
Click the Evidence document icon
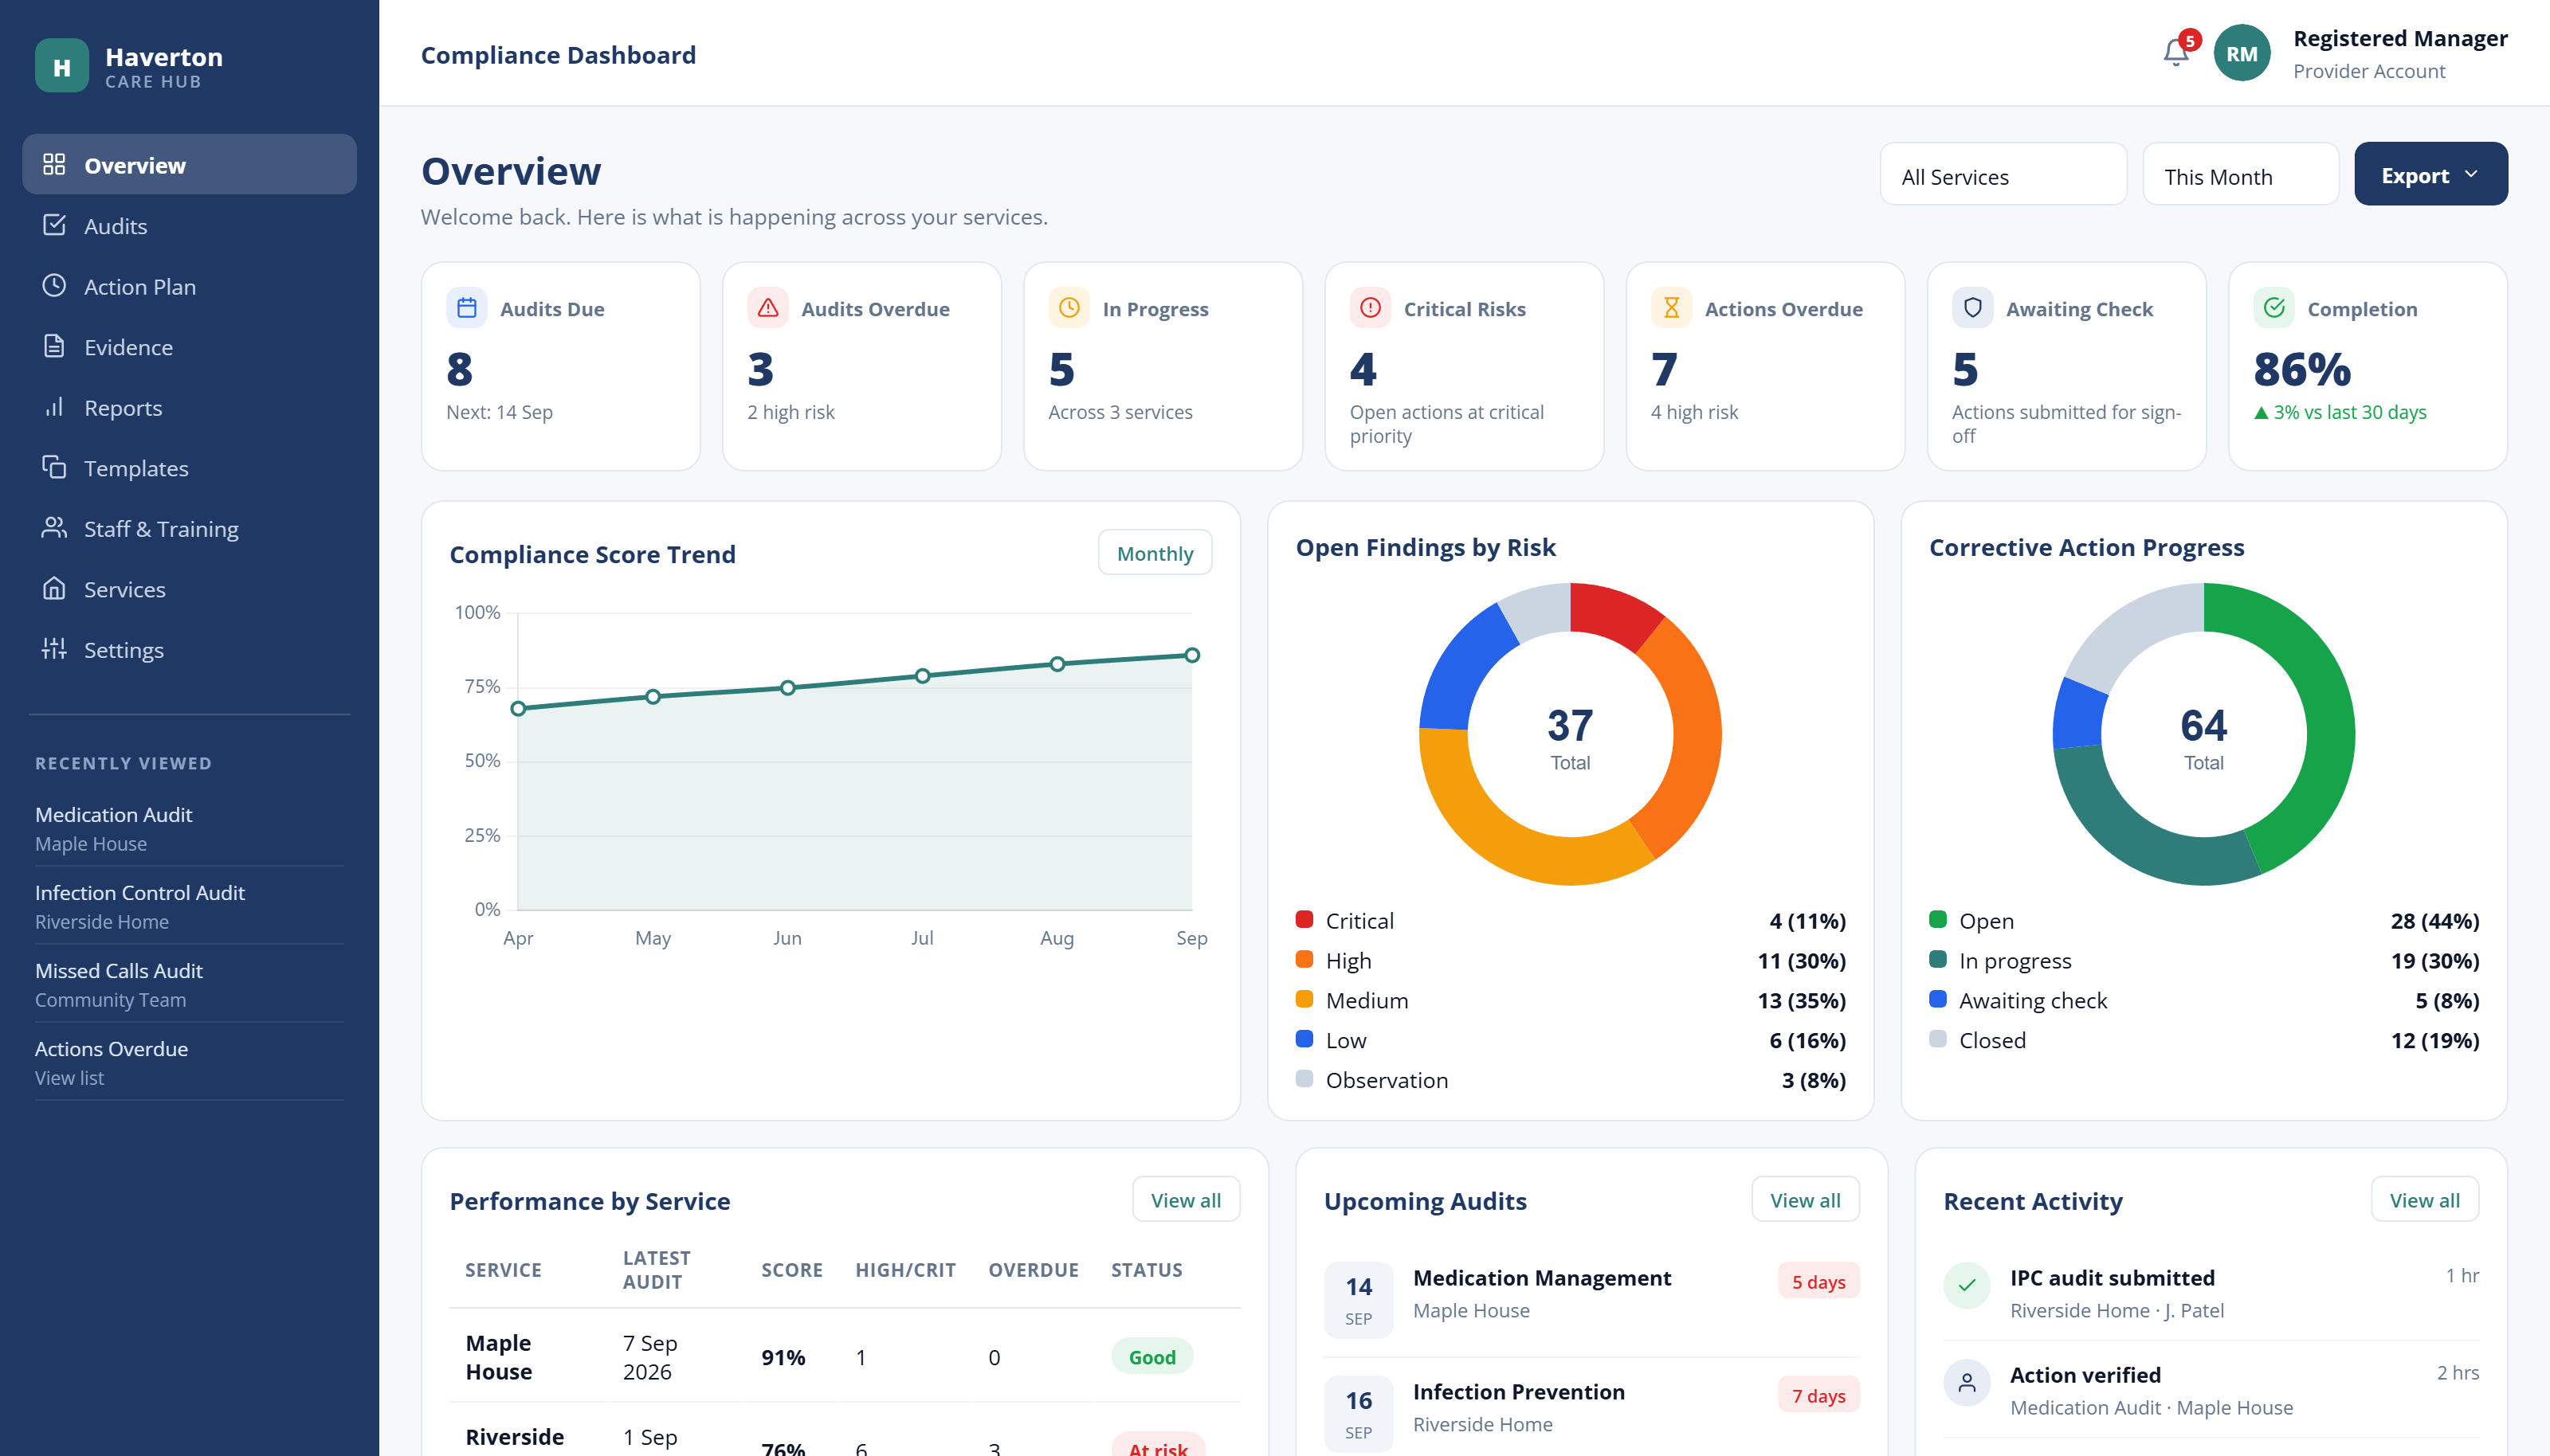[x=54, y=346]
